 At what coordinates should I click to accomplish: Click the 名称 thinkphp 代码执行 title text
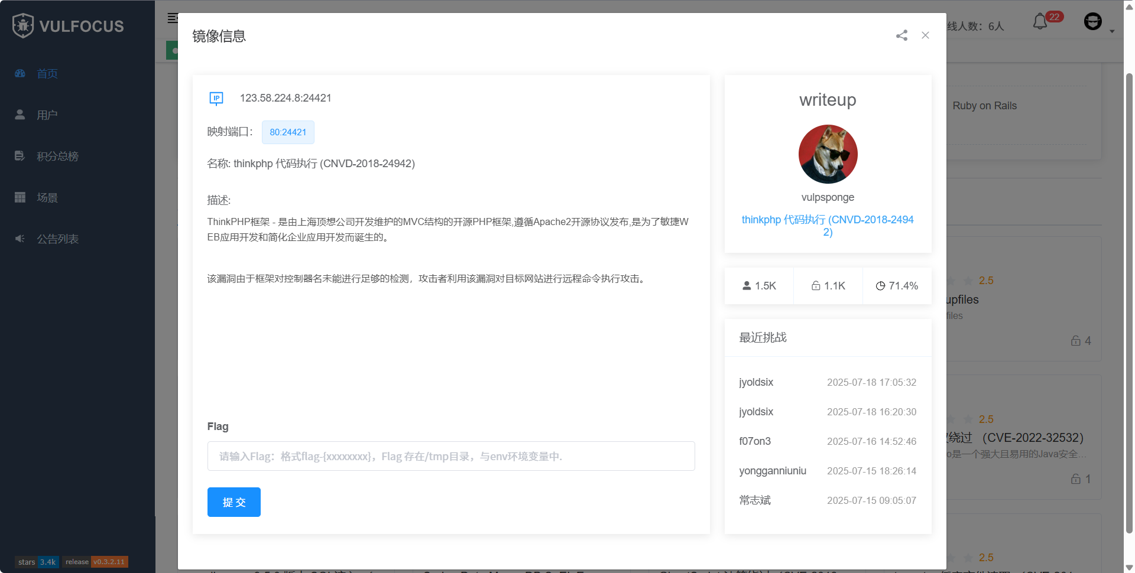point(311,164)
